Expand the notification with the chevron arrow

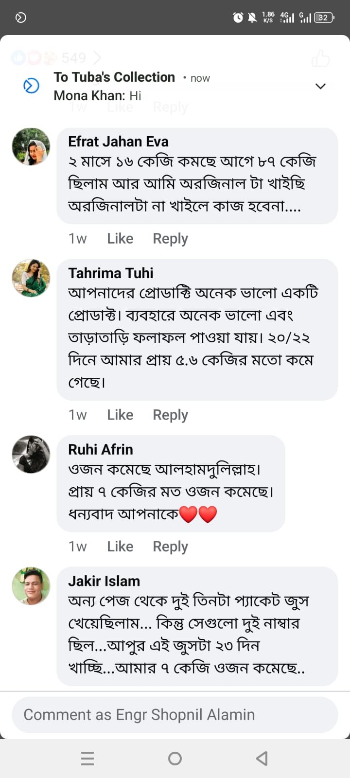tap(320, 87)
